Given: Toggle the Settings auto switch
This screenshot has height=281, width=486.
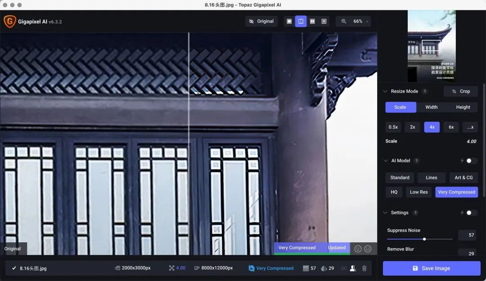Looking at the screenshot, I should pyautogui.click(x=472, y=213).
